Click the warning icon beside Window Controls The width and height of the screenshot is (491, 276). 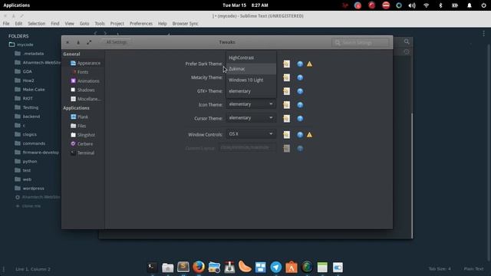[x=309, y=135]
